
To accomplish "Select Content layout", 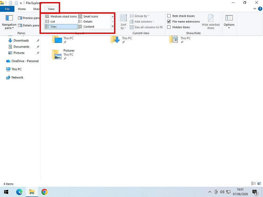I will pos(86,27).
